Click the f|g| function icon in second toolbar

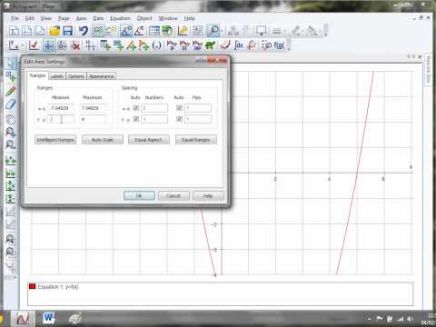click(x=279, y=45)
